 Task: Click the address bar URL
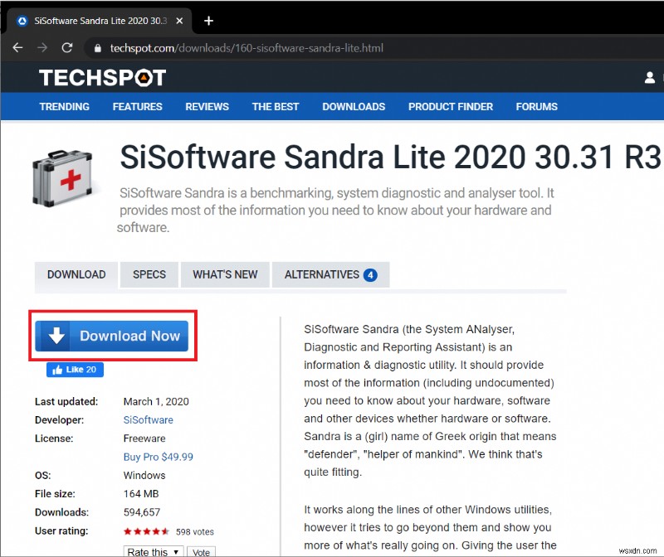click(x=247, y=48)
